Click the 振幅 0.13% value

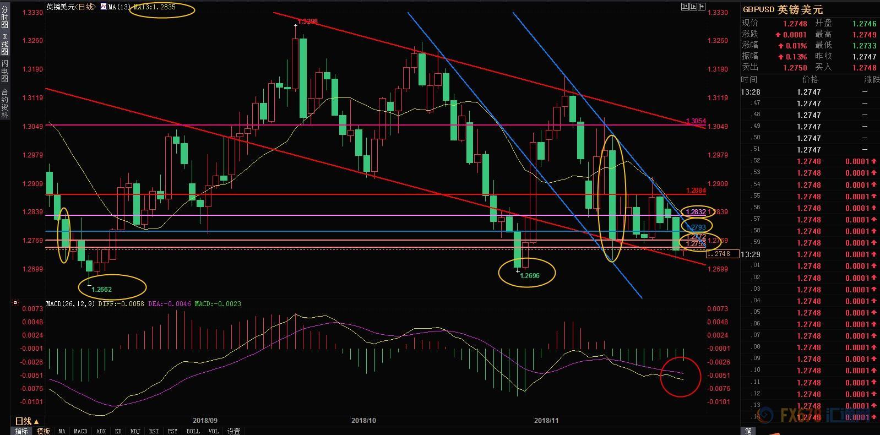point(792,57)
